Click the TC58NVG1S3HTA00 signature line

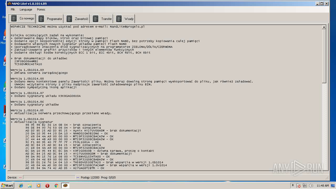pyautogui.click(x=68, y=157)
